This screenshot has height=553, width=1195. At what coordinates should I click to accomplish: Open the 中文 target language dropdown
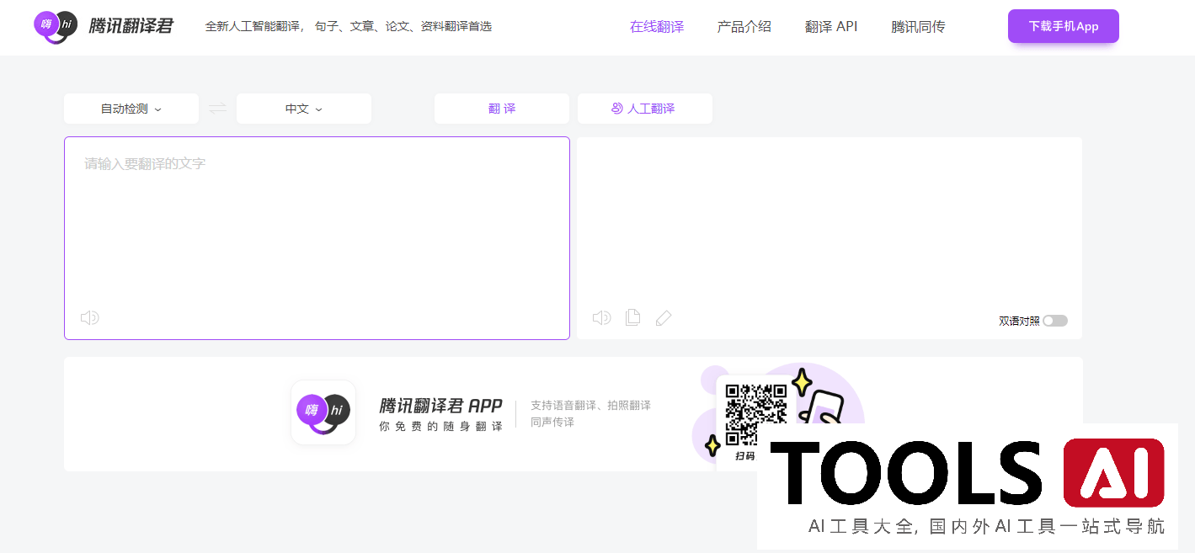click(303, 108)
